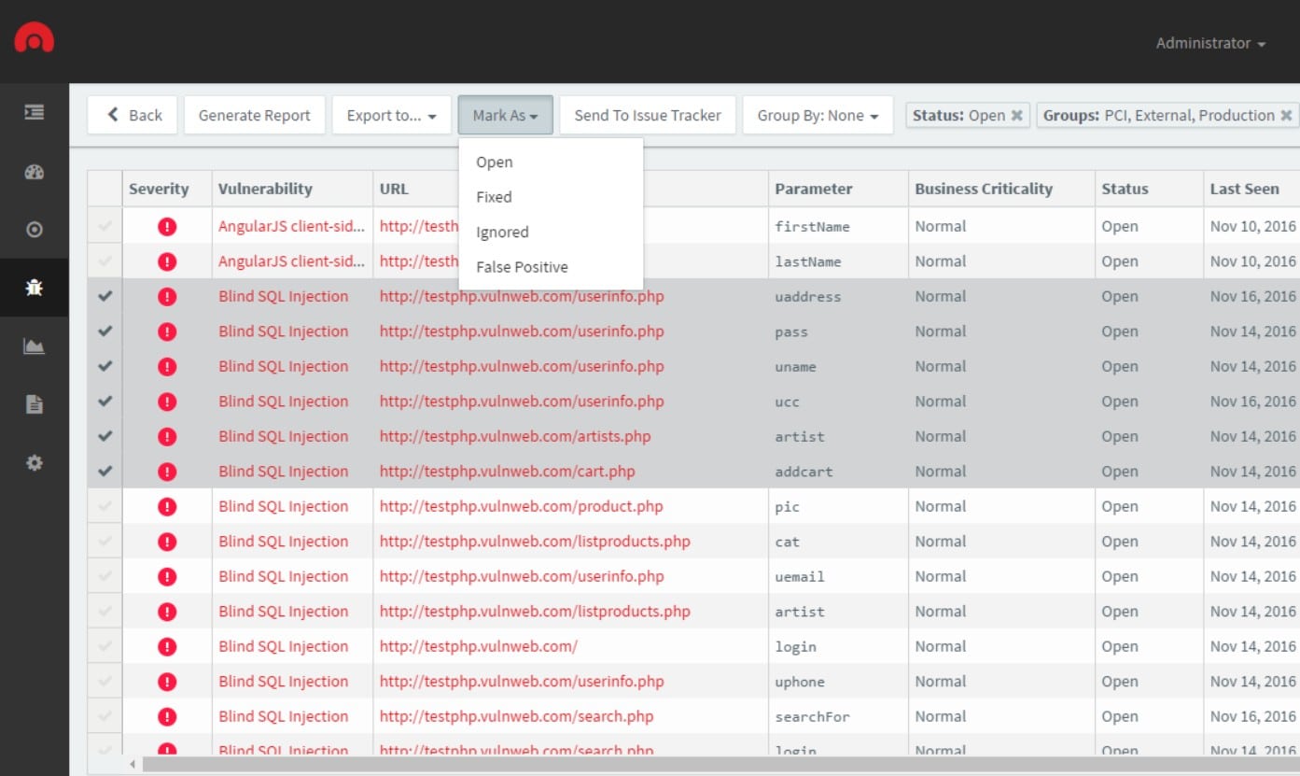Image resolution: width=1300 pixels, height=776 pixels.
Task: Click the bug Vulnerabilities icon in sidebar
Action: [x=34, y=288]
